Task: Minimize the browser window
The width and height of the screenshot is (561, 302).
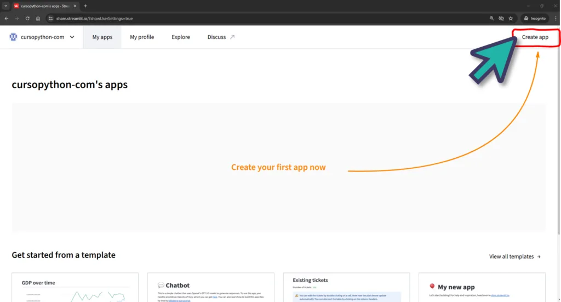Action: (x=528, y=5)
